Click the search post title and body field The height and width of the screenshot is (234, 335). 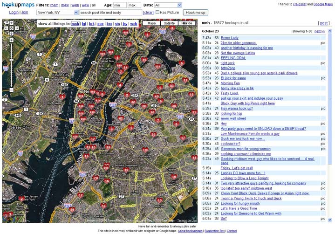click(110, 13)
